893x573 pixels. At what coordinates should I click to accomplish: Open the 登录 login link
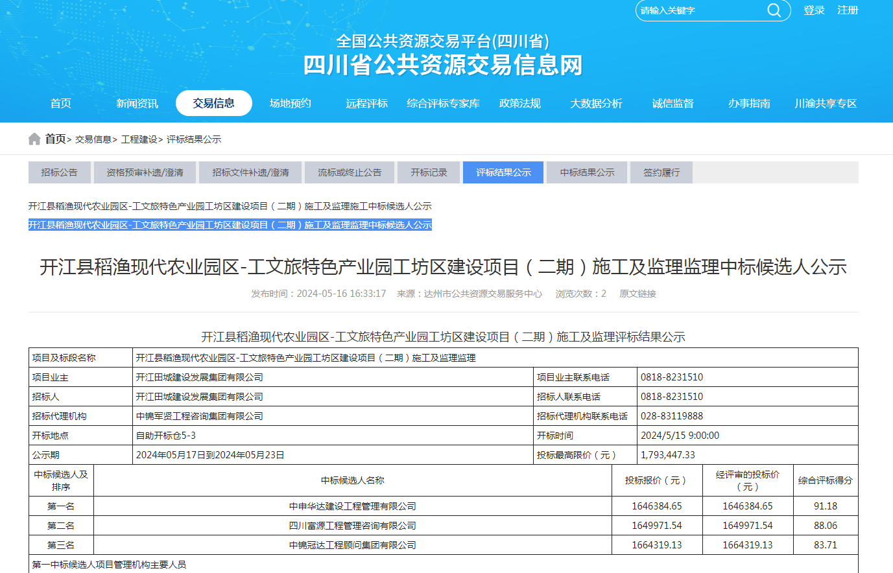click(814, 10)
